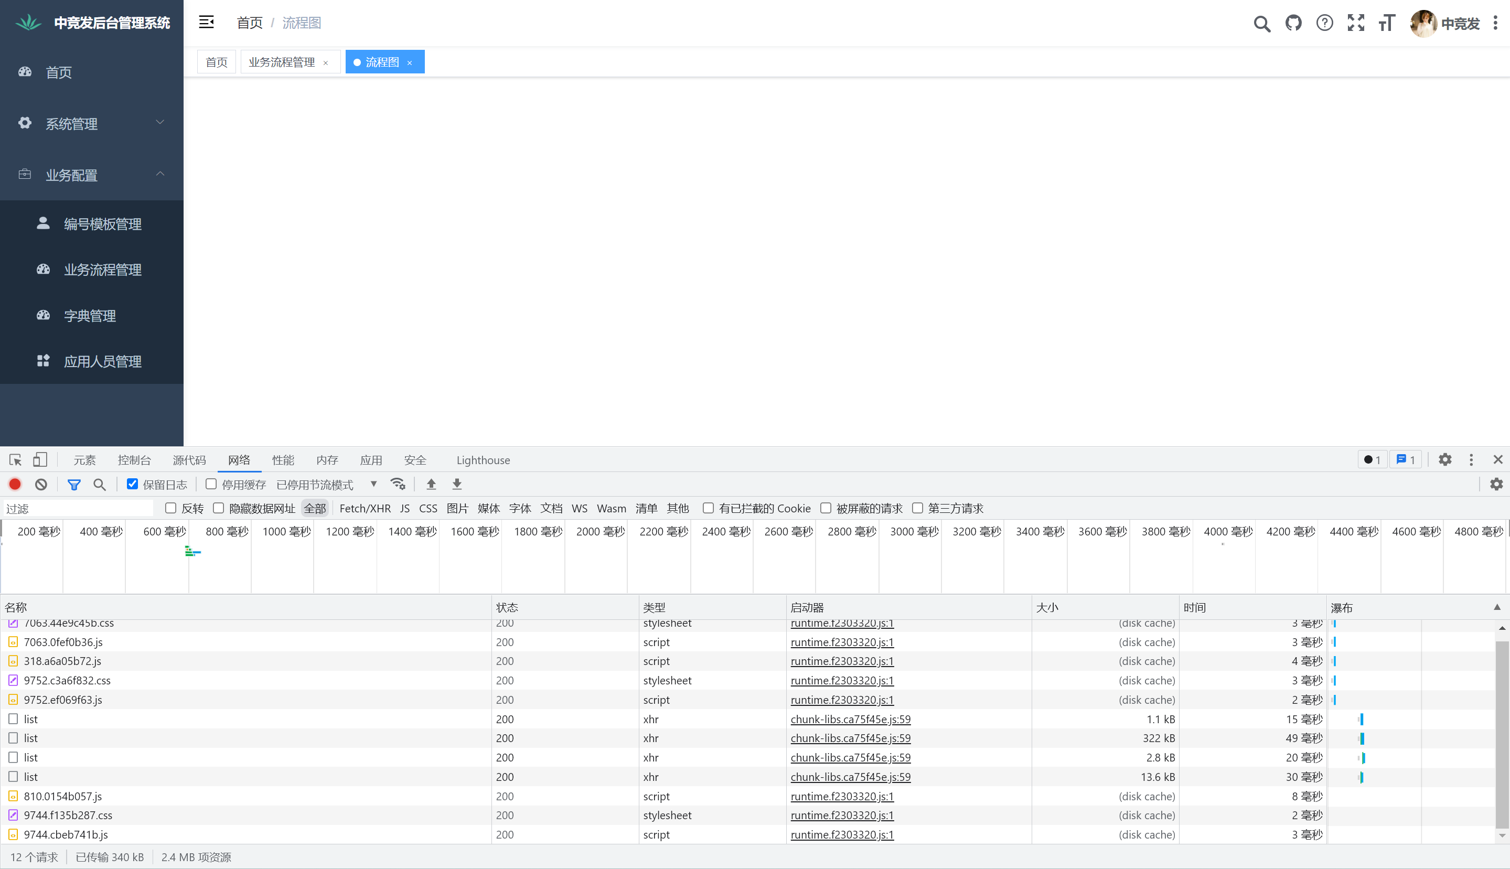Viewport: 1510px width, 869px height.
Task: Select the 业务流程管理 page tab
Action: [282, 62]
